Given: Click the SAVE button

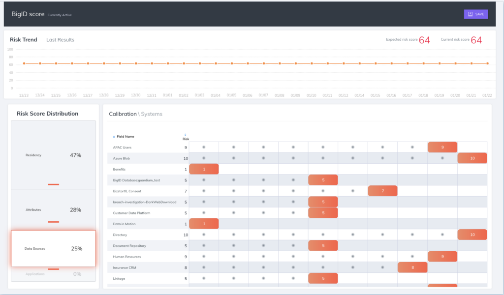Looking at the screenshot, I should (476, 14).
